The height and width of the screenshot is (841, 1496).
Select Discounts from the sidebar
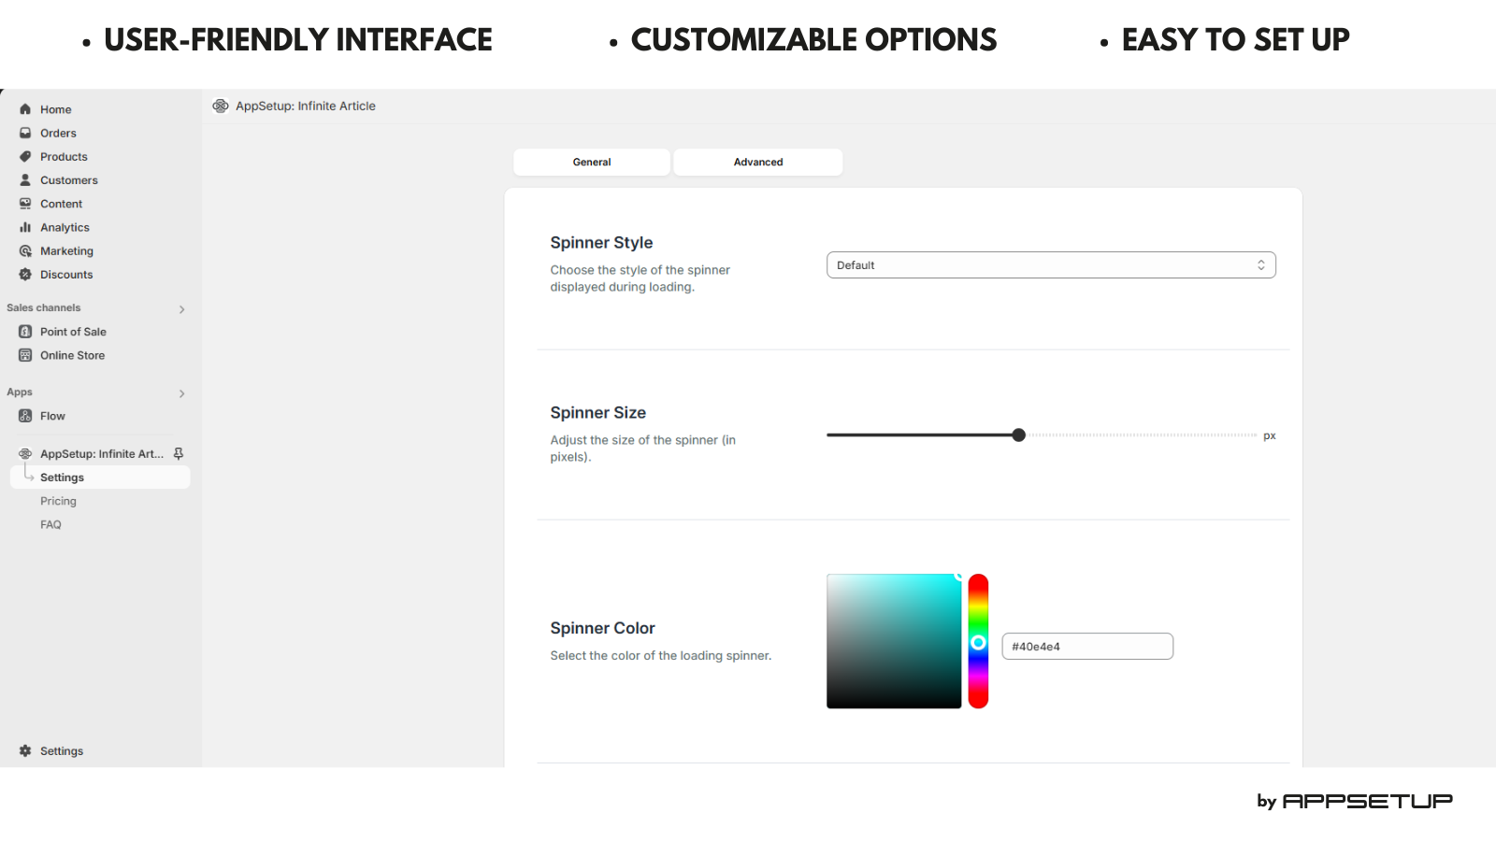pos(65,274)
